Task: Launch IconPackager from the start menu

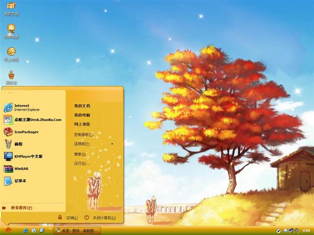Action: pos(21,132)
